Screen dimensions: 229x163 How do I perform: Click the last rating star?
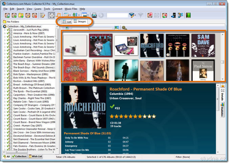pos(154,117)
